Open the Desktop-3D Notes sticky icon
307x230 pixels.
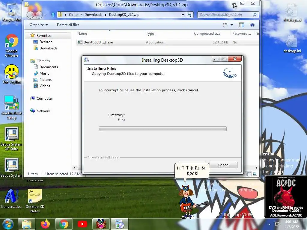tap(35, 201)
